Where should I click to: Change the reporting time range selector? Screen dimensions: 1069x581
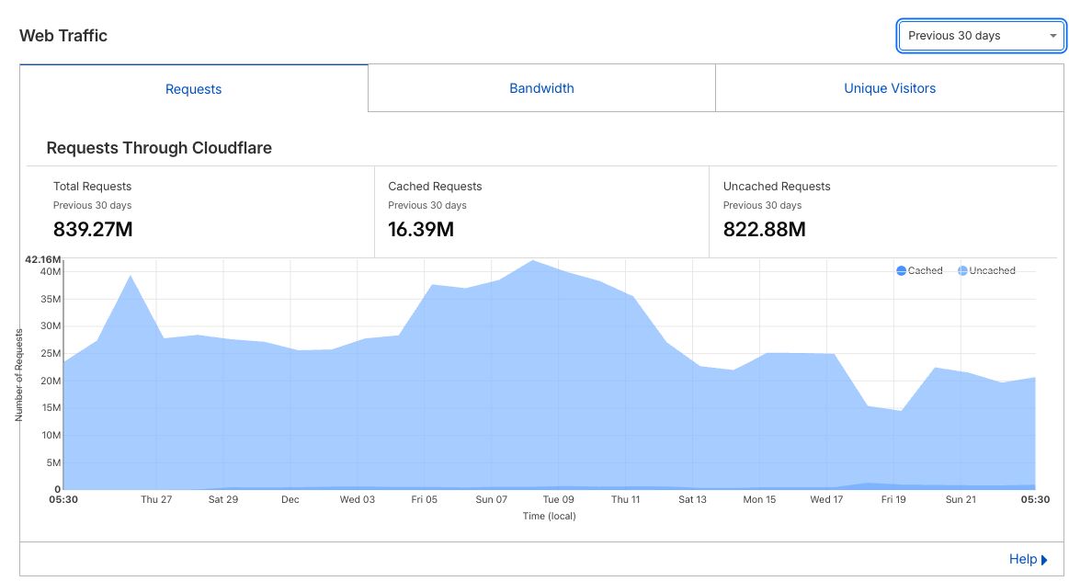[981, 36]
